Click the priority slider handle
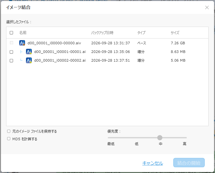Image resolution: width=215 pixels, height=173 pixels. tap(160, 138)
